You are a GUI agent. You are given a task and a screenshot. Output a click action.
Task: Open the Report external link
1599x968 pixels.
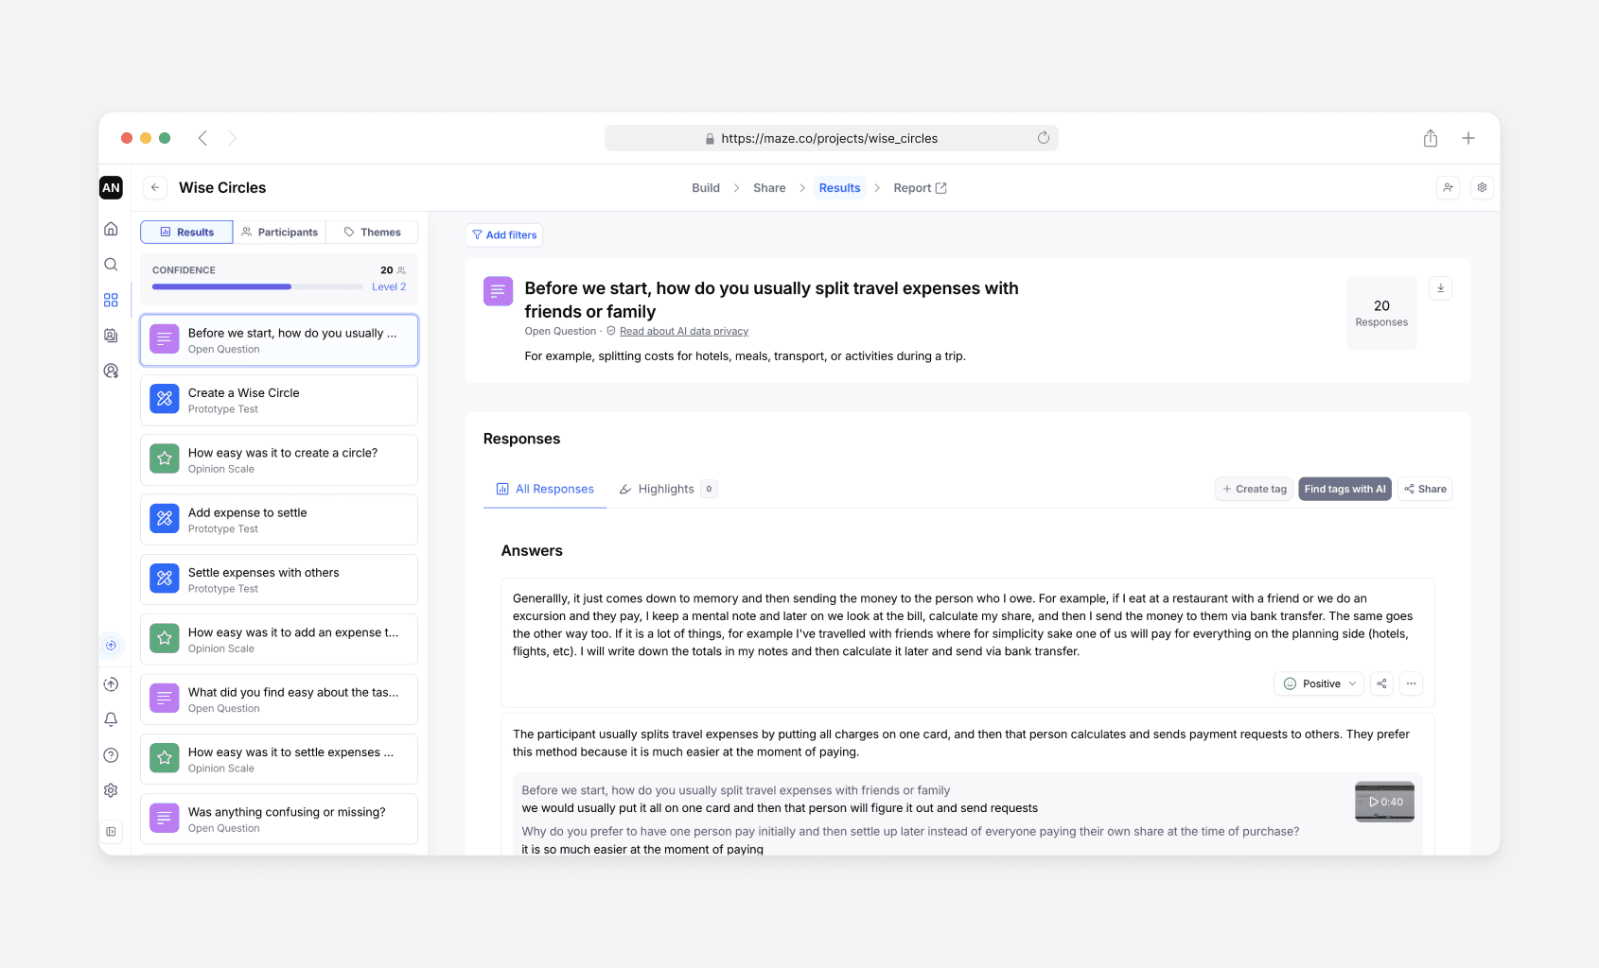[x=920, y=188]
